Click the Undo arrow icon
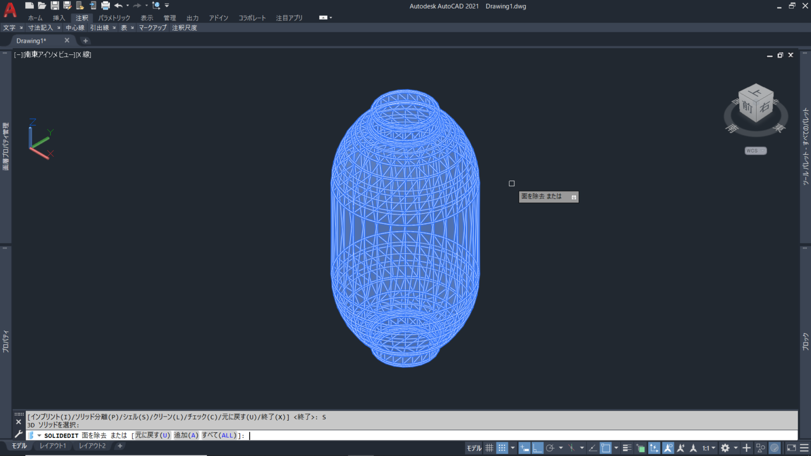This screenshot has width=811, height=456. [x=119, y=5]
